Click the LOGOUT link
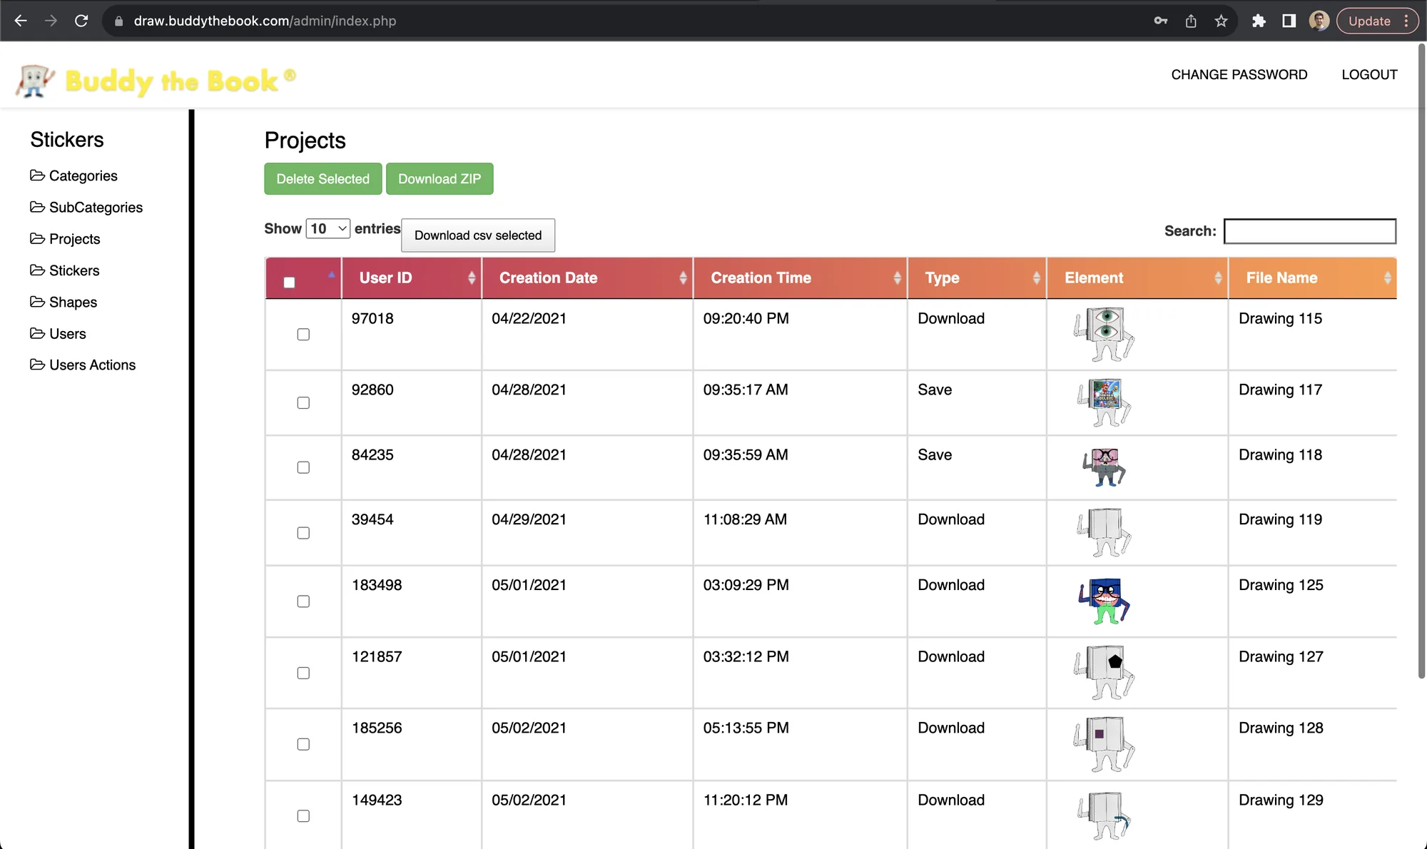Viewport: 1427px width, 849px height. (x=1369, y=75)
